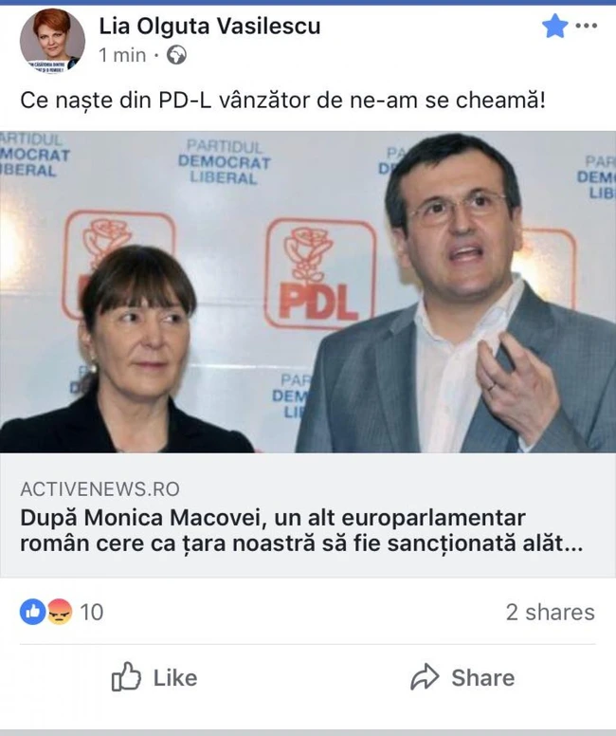
Task: Open the Lia Olguta Vasilescu profile name link
Action: [209, 26]
